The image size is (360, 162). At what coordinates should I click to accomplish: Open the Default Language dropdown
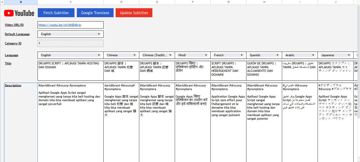71,34
